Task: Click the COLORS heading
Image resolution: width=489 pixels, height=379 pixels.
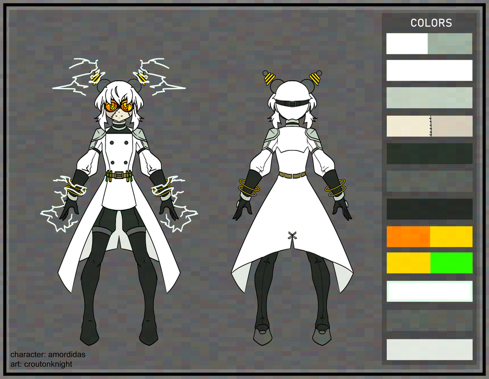Action: click(431, 23)
